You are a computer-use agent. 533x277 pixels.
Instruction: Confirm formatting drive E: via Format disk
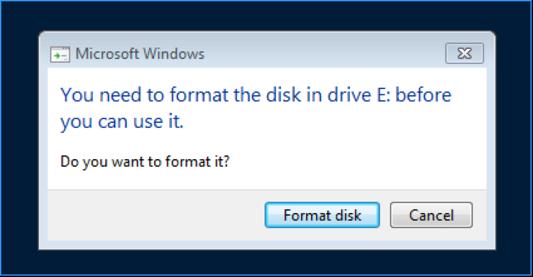coord(322,215)
